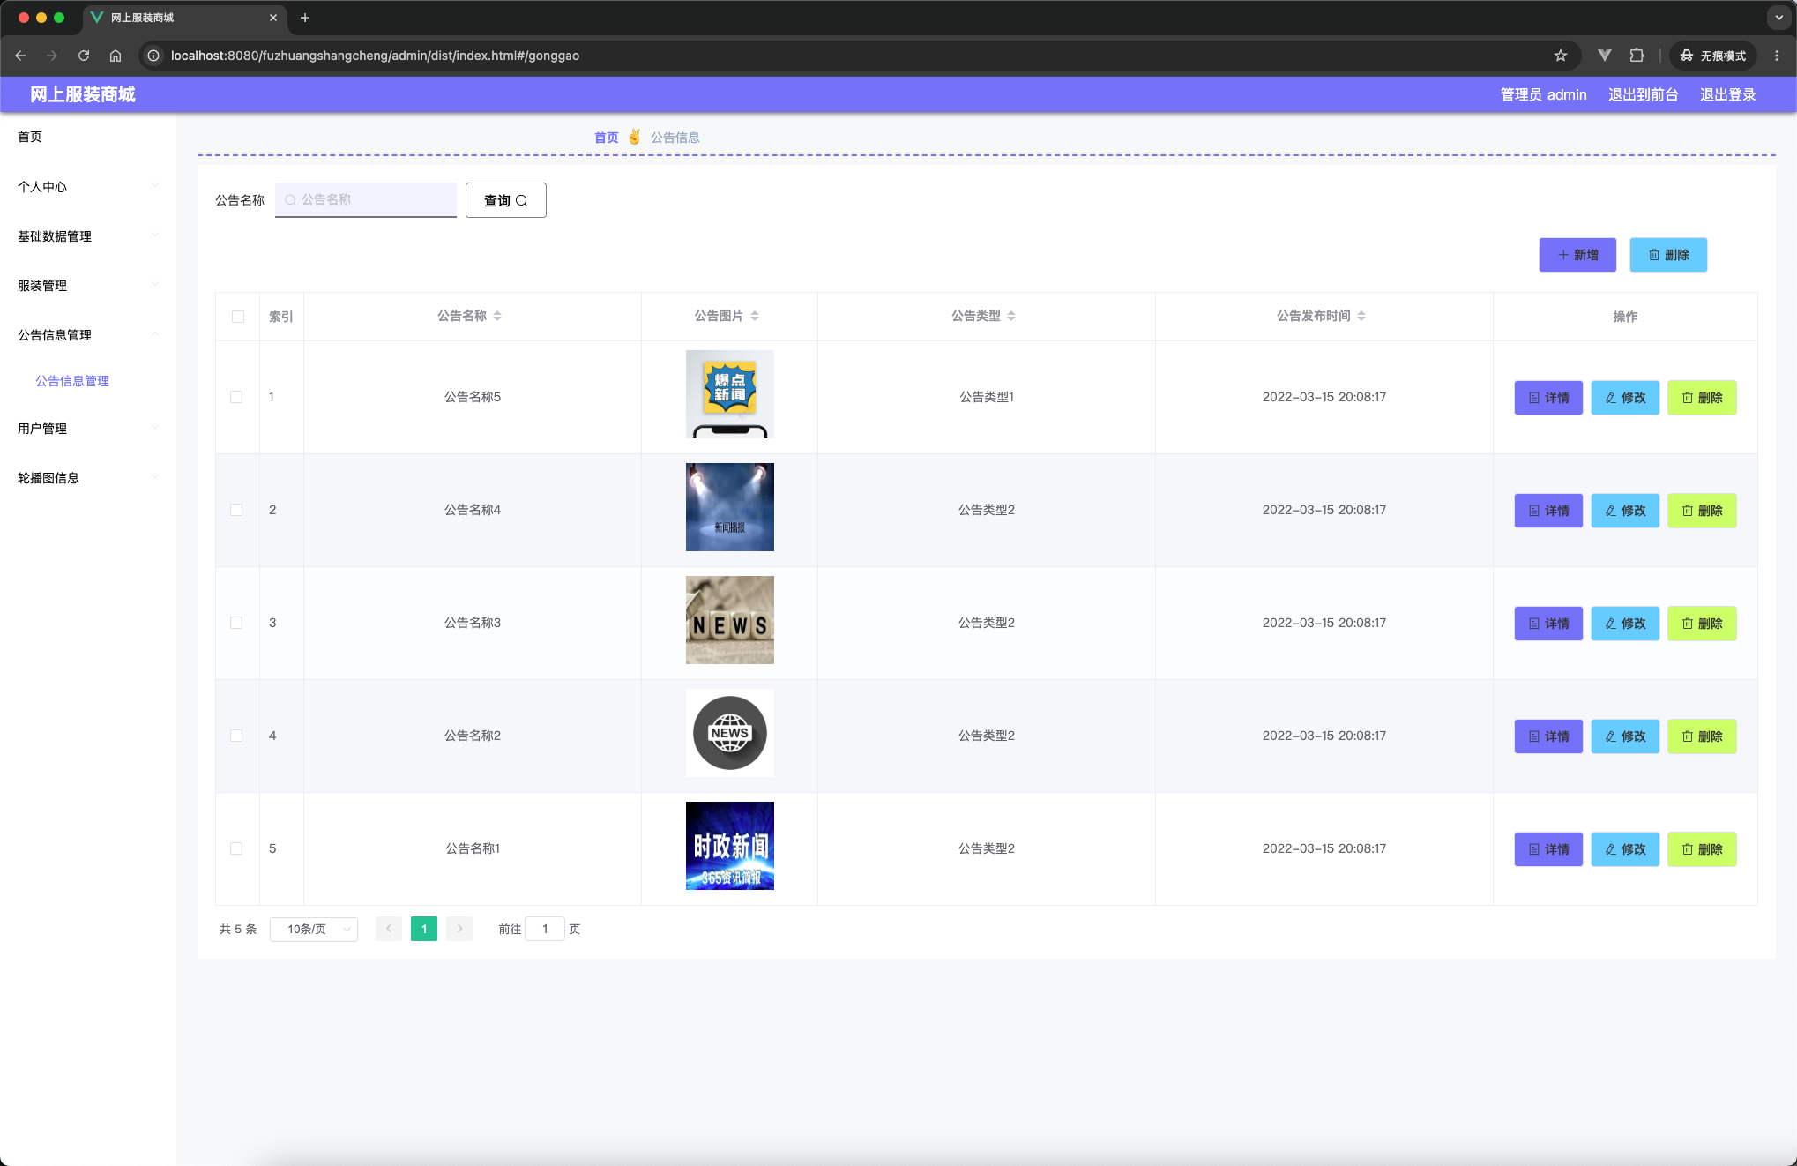Viewport: 1797px width, 1166px height.
Task: View site information icon in address bar
Action: [x=153, y=56]
